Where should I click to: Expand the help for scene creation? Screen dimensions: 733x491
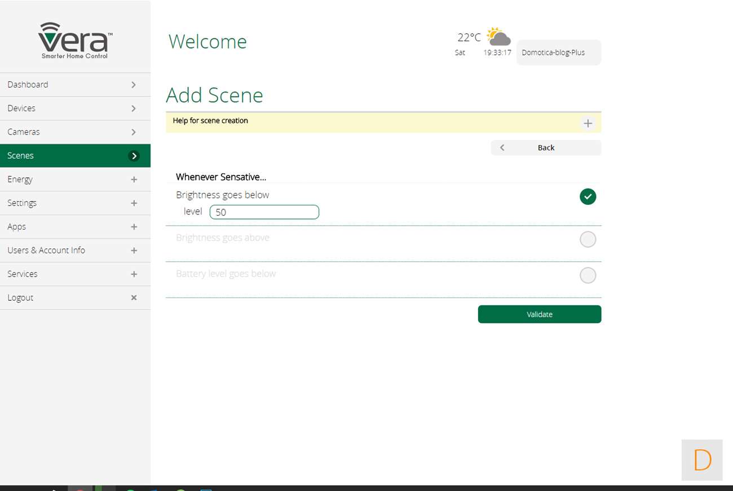(588, 123)
